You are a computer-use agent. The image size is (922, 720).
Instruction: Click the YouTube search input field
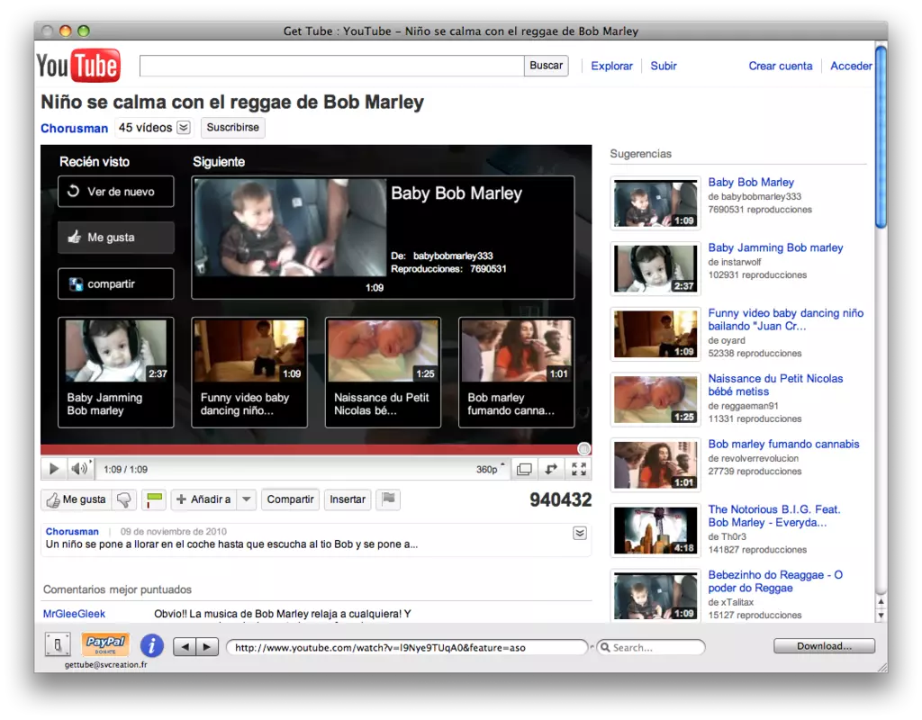tap(331, 65)
